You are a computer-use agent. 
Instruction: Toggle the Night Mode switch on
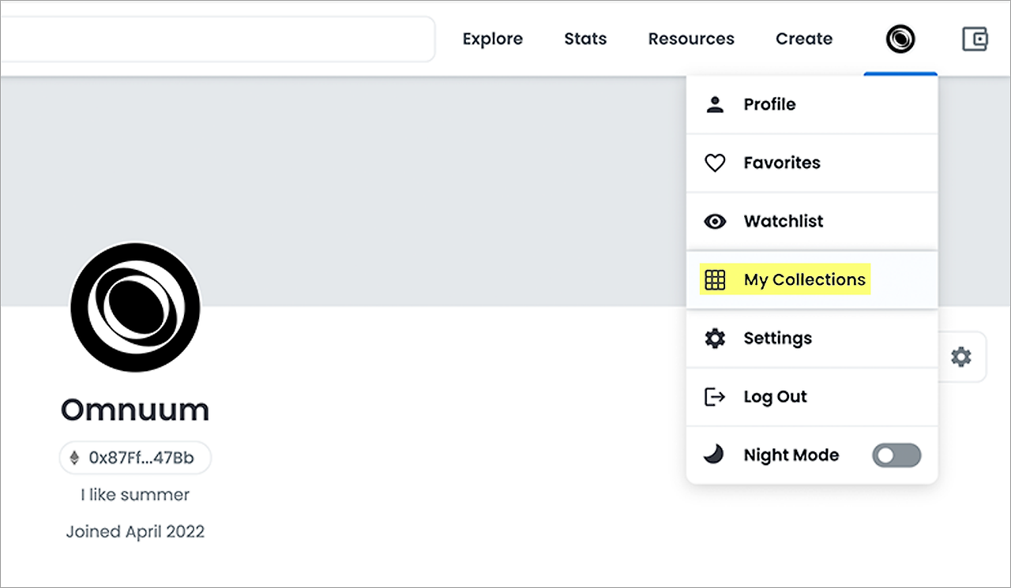[896, 455]
